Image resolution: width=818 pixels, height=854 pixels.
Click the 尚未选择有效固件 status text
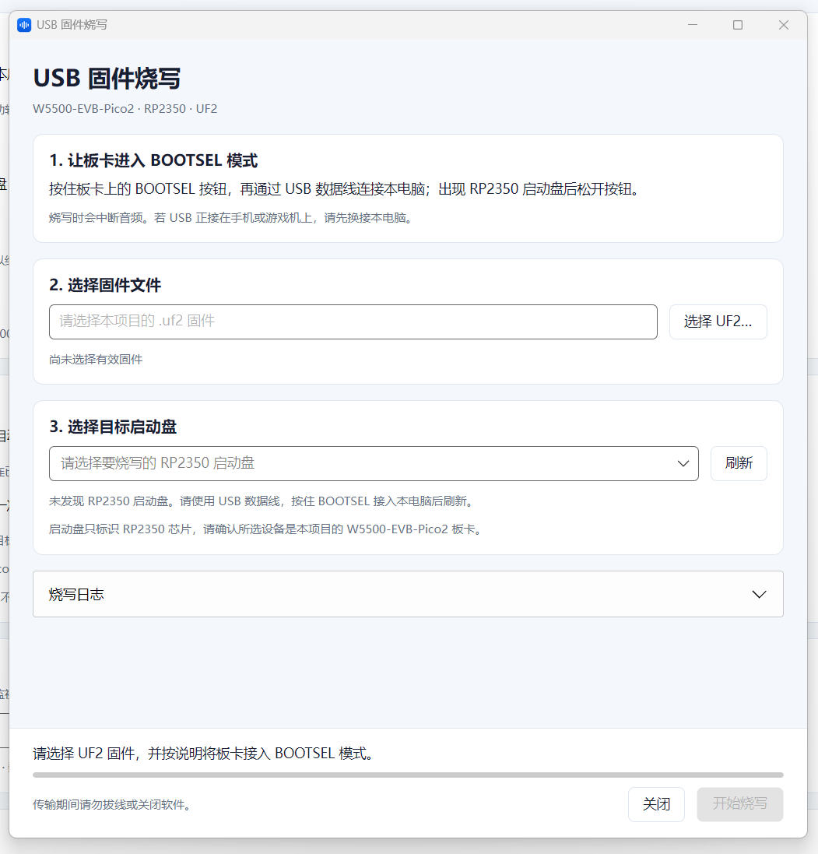tap(96, 360)
